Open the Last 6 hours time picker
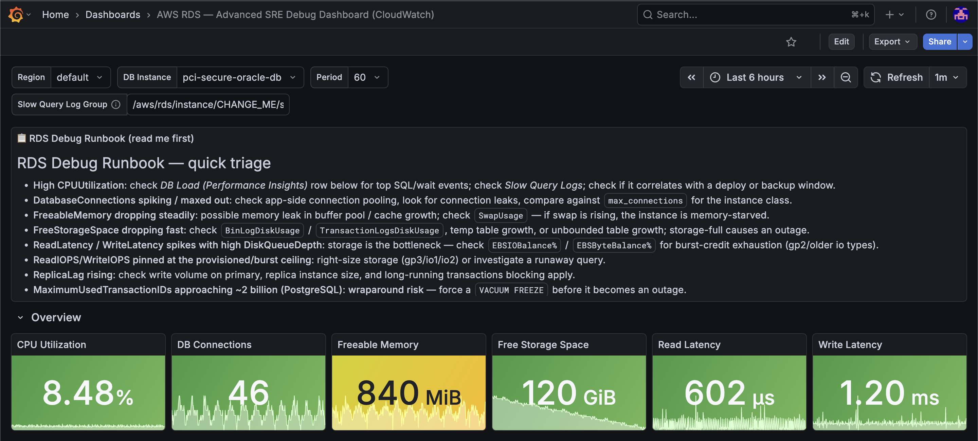 757,77
